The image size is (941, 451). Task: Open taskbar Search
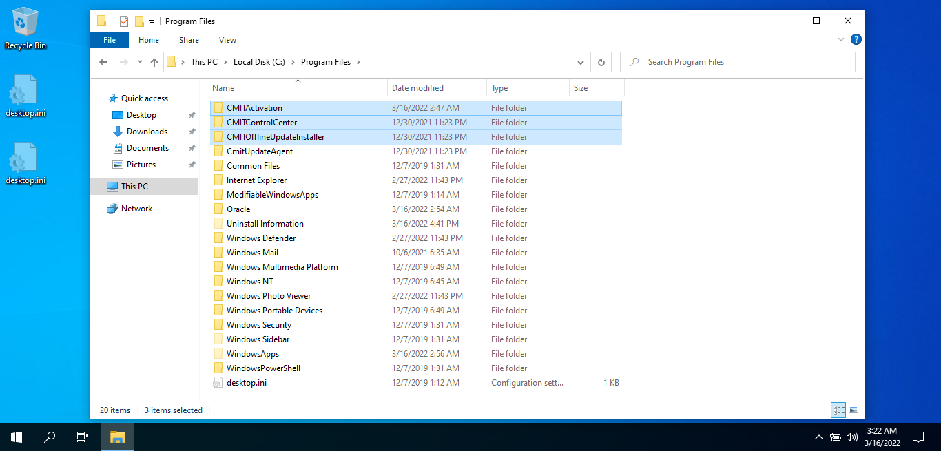pyautogui.click(x=50, y=437)
